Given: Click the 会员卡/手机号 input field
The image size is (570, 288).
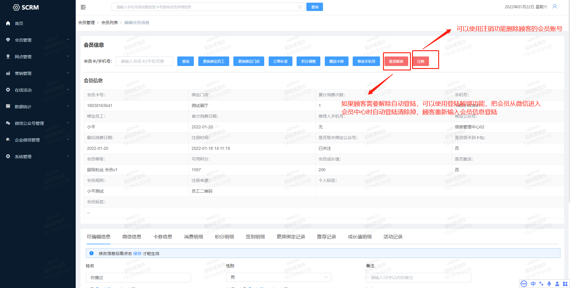Looking at the screenshot, I should click(x=144, y=61).
